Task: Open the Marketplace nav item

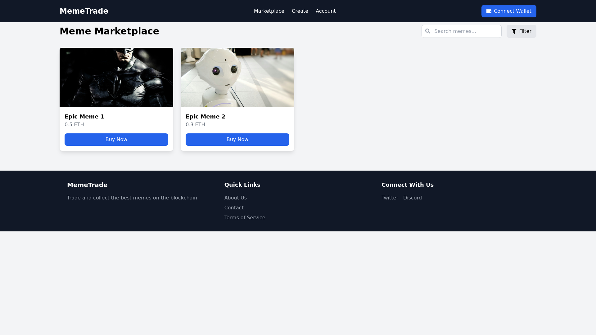Action: click(269, 11)
